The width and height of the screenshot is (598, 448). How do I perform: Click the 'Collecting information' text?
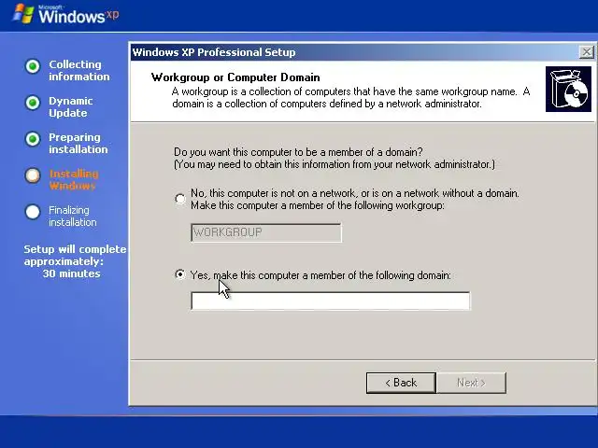point(78,71)
